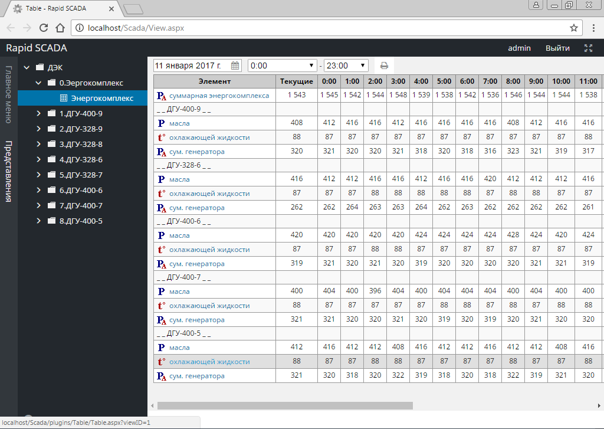
Task: Click the horizontal scrollbar thumb
Action: [x=285, y=405]
